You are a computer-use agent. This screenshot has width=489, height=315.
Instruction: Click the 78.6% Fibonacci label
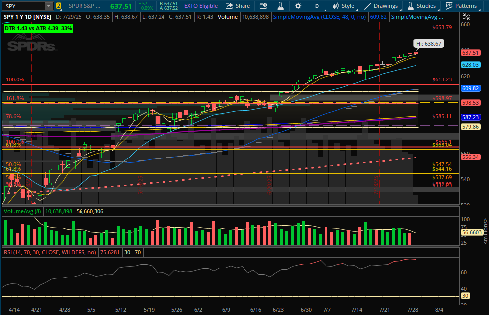tap(14, 116)
